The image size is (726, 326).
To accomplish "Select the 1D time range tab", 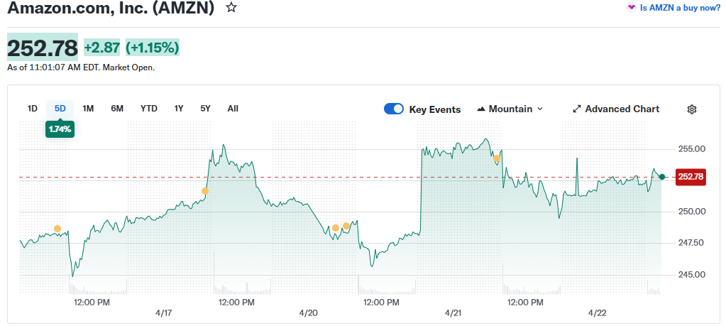I will [x=32, y=109].
